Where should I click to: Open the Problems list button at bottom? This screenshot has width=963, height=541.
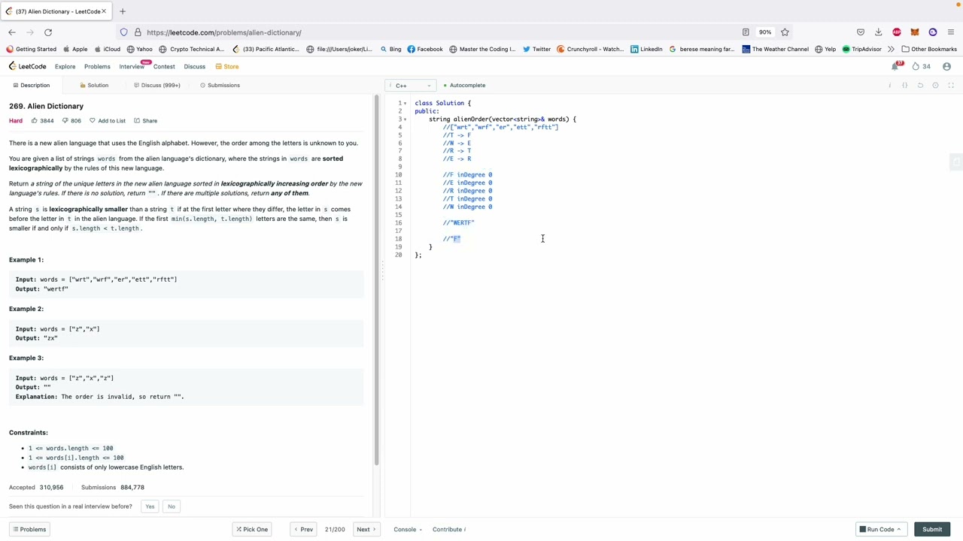(x=29, y=529)
